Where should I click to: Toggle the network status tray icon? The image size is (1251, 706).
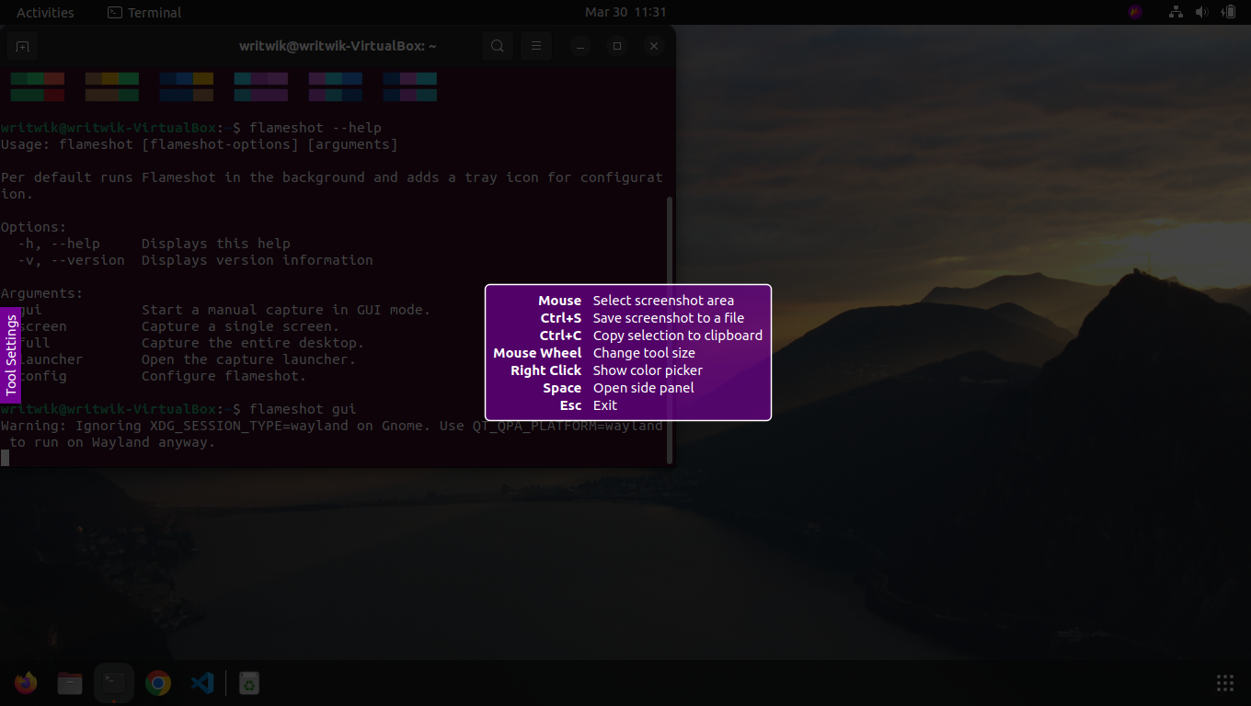pos(1175,12)
